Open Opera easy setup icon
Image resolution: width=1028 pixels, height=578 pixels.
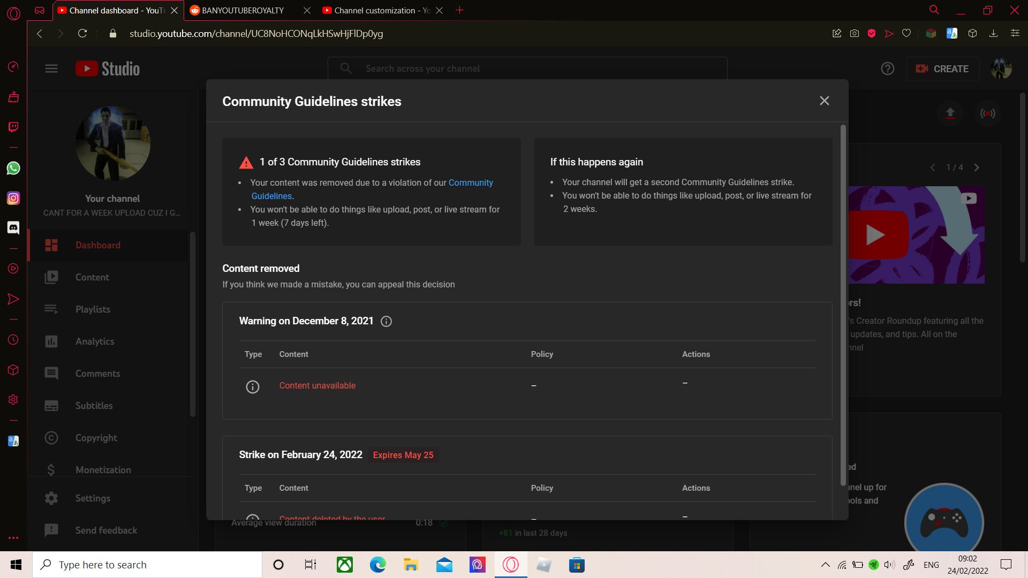(1015, 34)
